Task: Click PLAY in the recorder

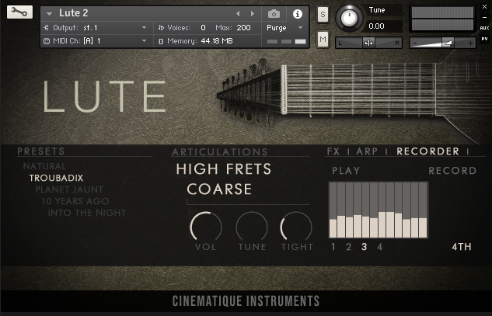Action: coord(346,171)
